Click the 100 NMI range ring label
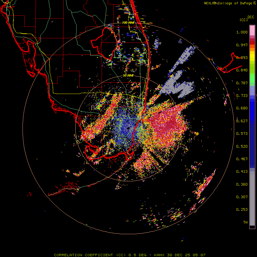 point(128,23)
